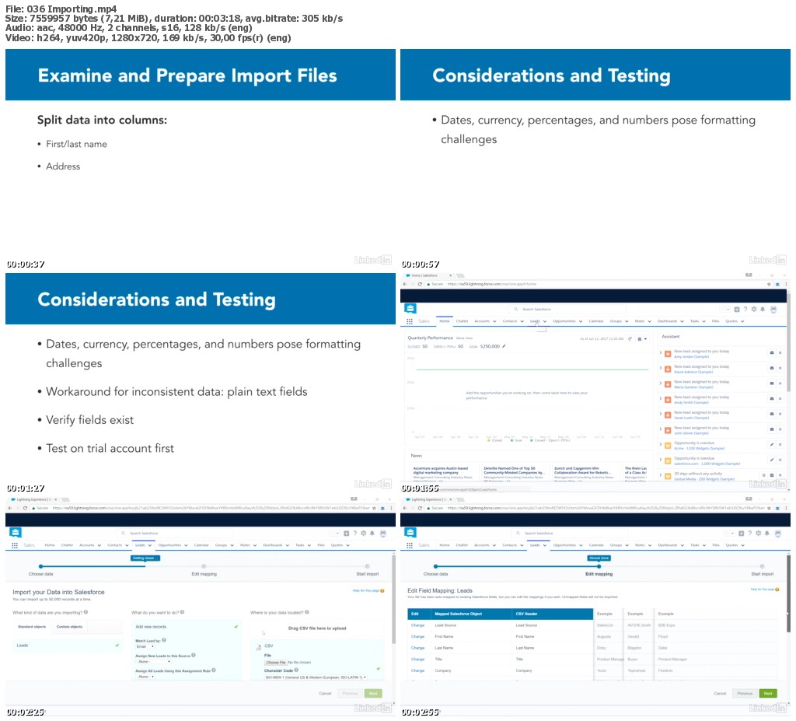This screenshot has width=796, height=721.
Task: Click info icon beside Match Lead by
Action: pyautogui.click(x=164, y=640)
